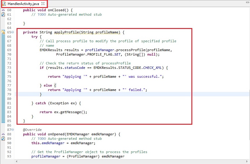Click the warning marker at line 65
The width and height of the screenshot is (250, 164).
(3, 32)
